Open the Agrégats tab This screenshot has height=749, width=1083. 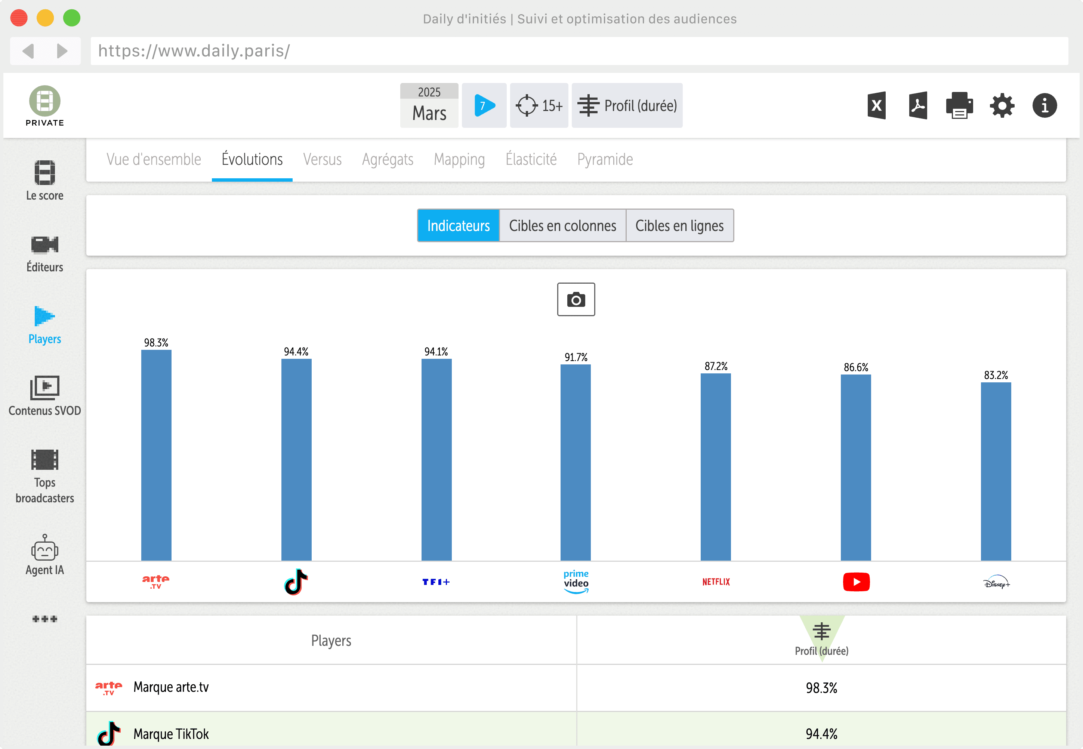388,160
